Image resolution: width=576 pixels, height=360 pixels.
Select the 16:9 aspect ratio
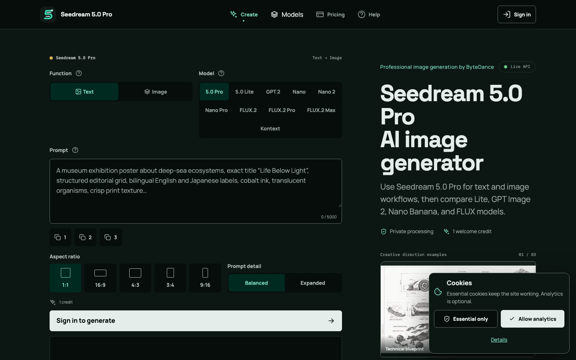tap(100, 278)
